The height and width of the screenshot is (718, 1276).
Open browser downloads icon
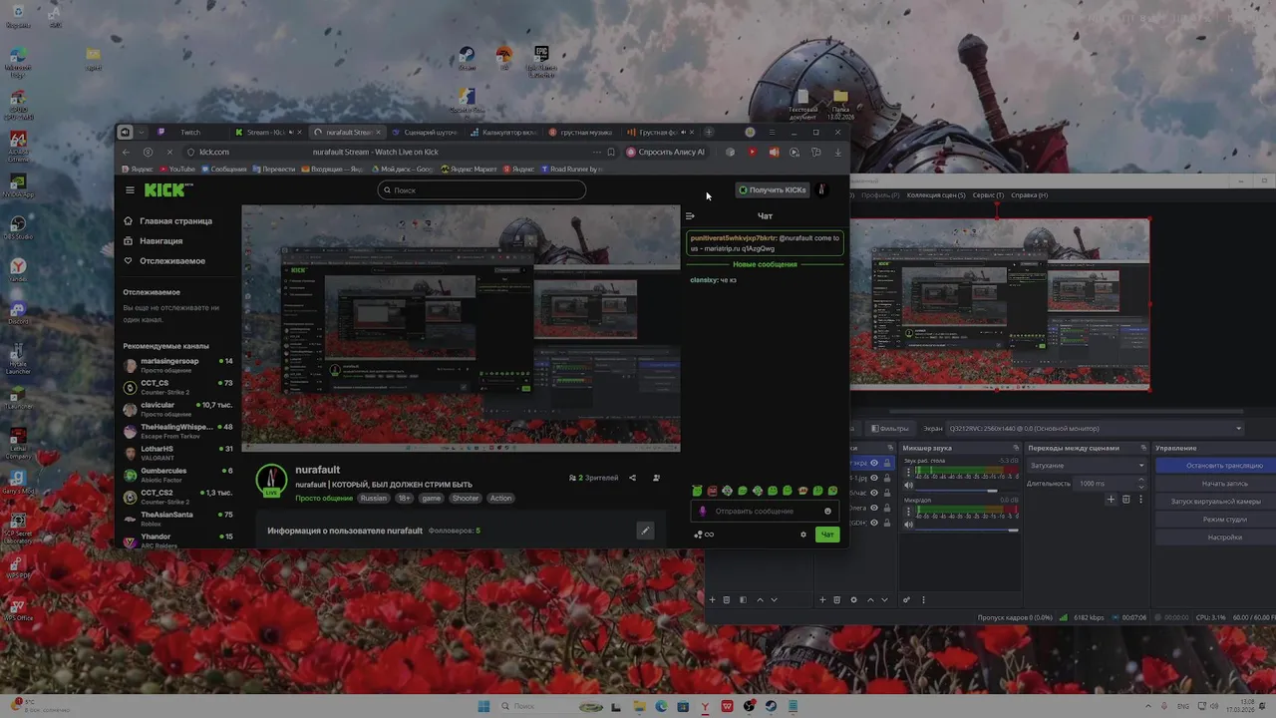[837, 152]
